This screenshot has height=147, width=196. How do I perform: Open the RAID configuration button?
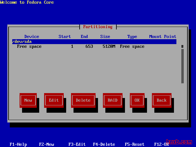point(112,100)
